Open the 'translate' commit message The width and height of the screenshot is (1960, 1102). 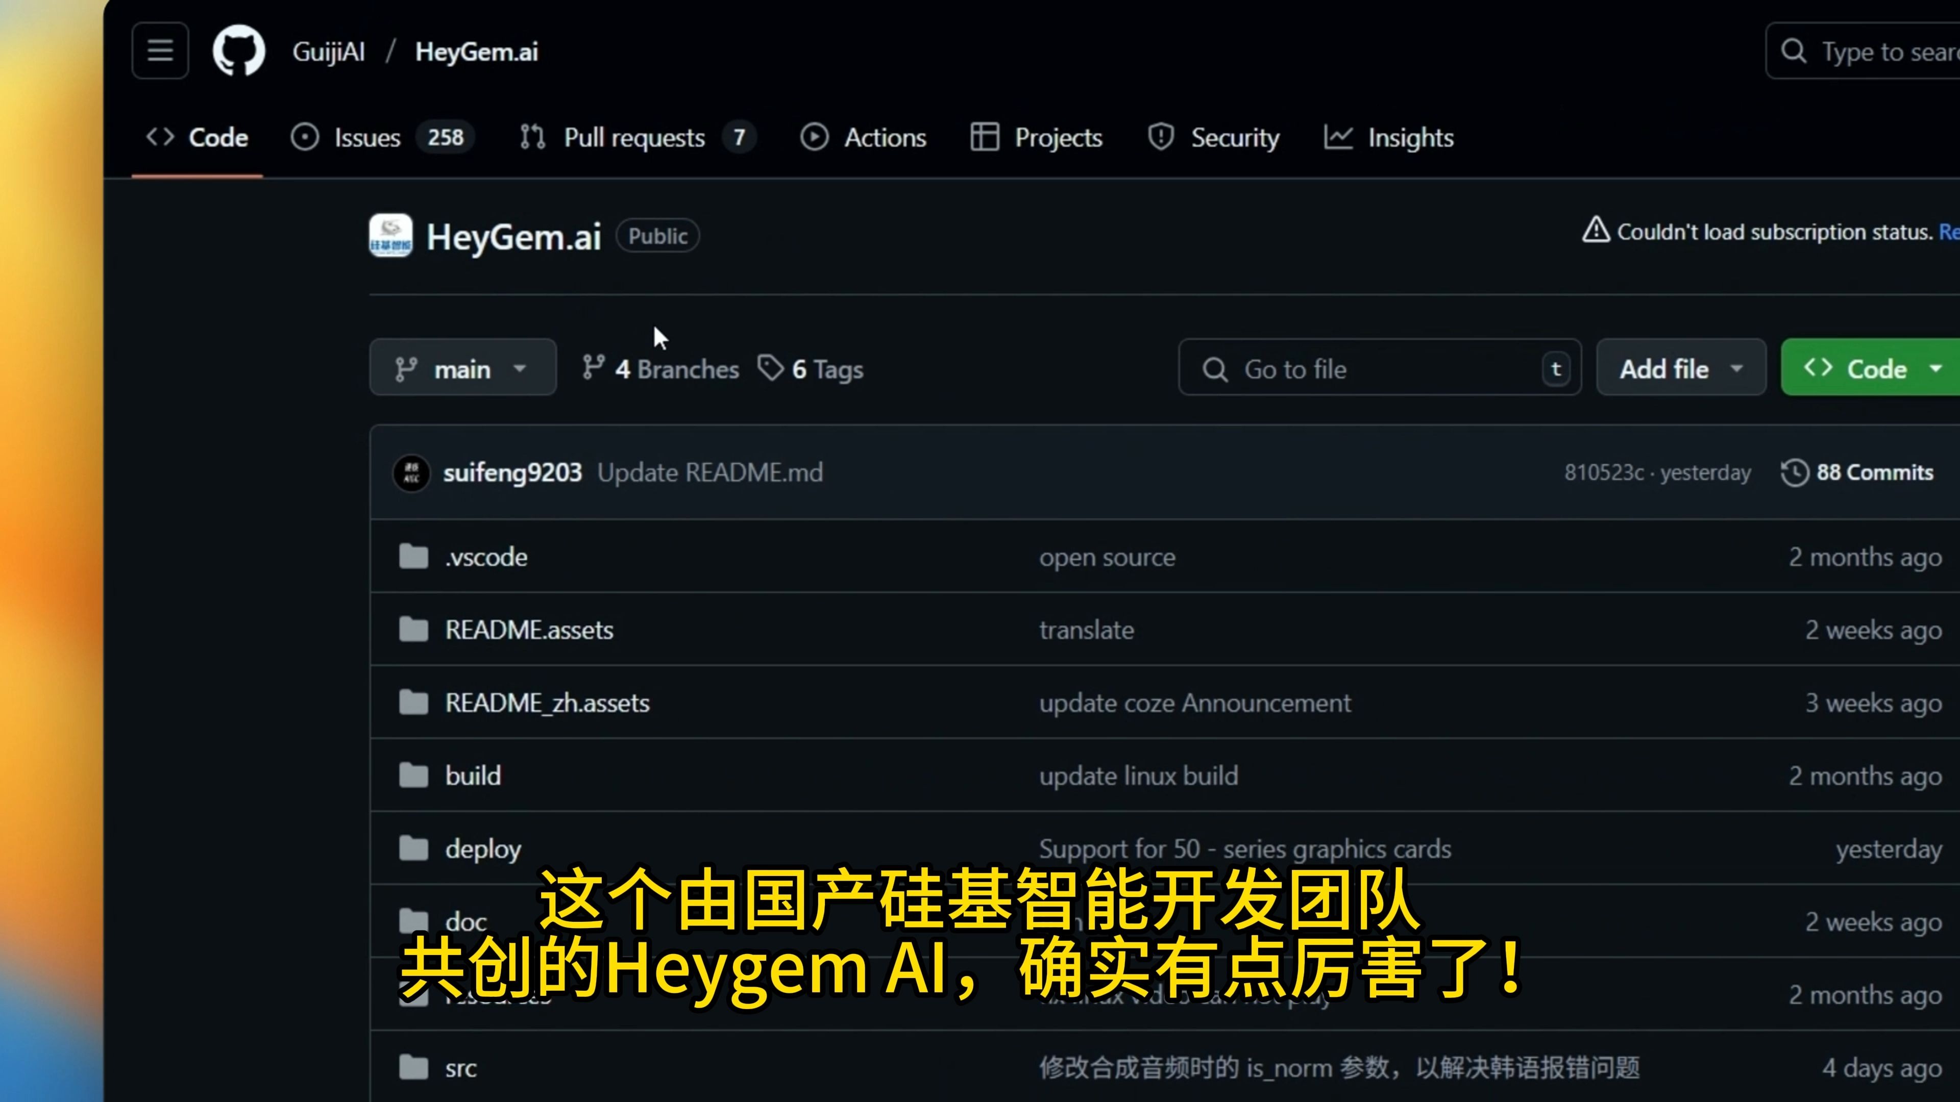1087,630
